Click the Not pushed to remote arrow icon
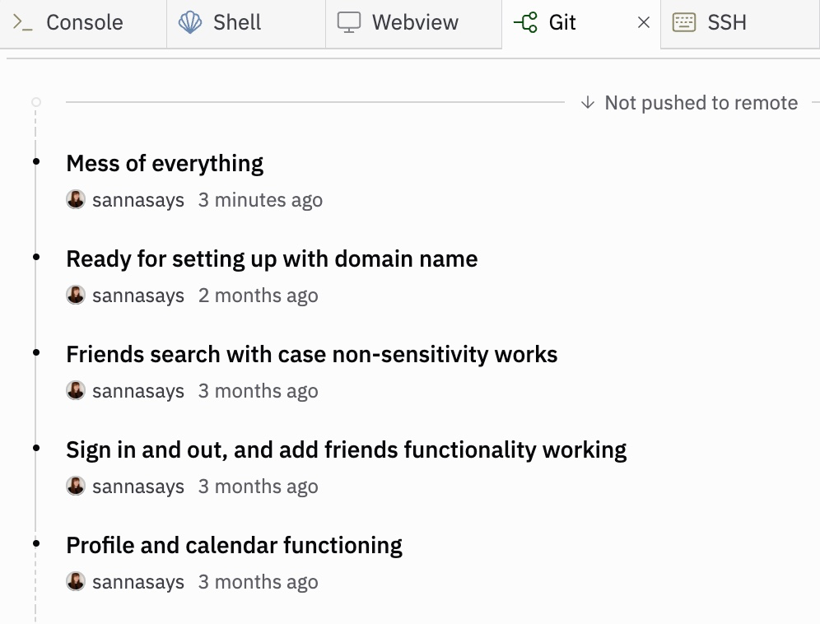This screenshot has height=624, width=820. (x=587, y=103)
